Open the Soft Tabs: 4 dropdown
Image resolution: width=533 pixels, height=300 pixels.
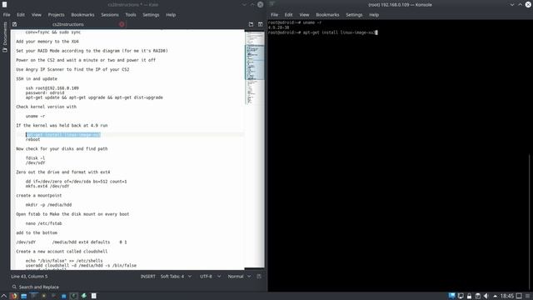(x=176, y=277)
